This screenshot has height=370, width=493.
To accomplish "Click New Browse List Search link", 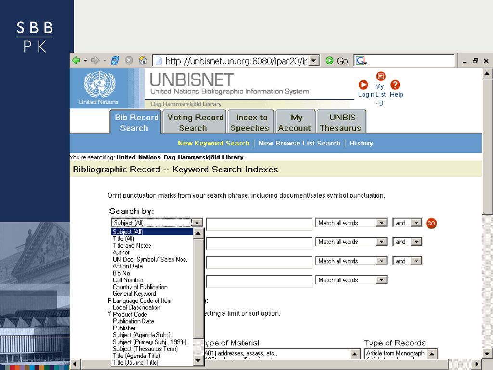I will (x=299, y=143).
